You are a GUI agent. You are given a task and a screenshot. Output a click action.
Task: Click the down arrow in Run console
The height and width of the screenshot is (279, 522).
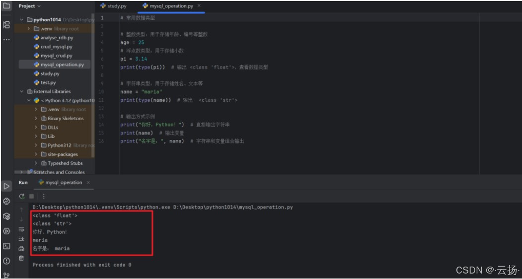pyautogui.click(x=21, y=219)
